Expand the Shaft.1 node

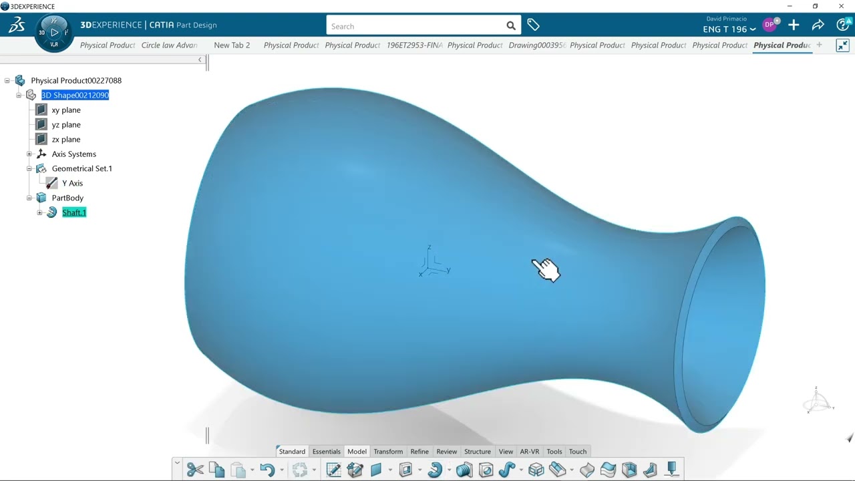(x=40, y=213)
